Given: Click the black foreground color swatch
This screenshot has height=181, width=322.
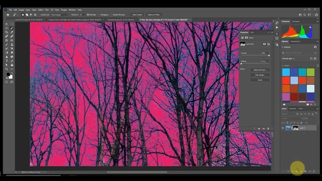Looking at the screenshot, I should click(8, 74).
